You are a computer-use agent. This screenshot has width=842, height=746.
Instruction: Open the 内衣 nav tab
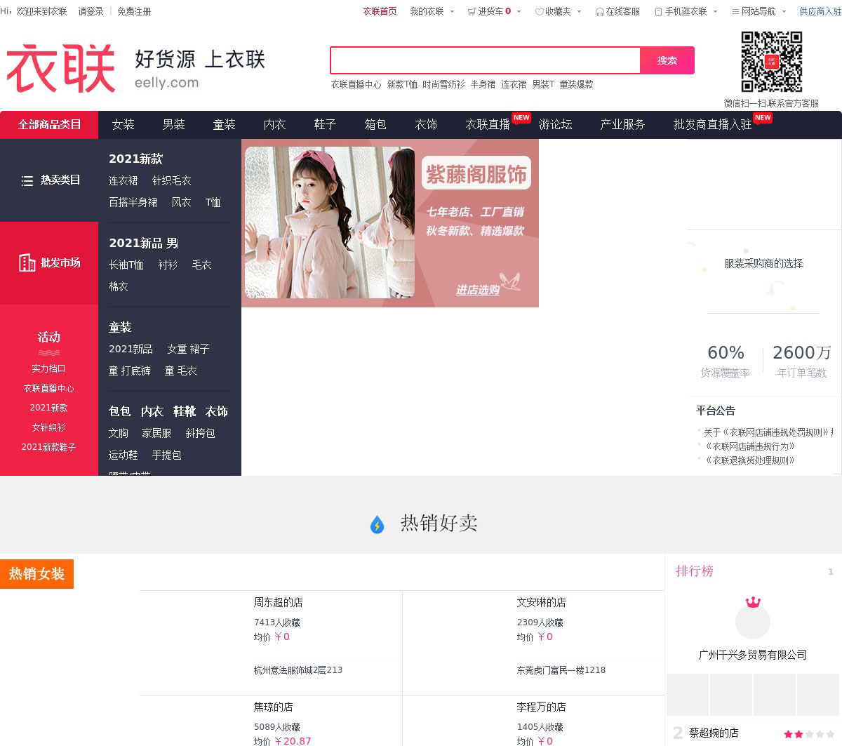(x=274, y=125)
